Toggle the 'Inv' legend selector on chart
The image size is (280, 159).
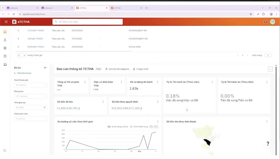[156, 127]
